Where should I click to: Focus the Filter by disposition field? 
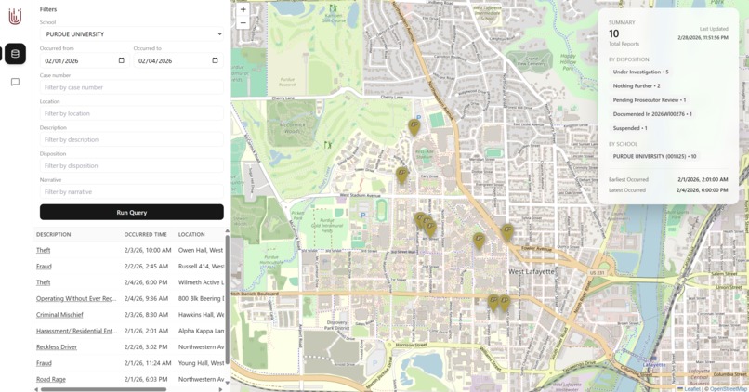tap(132, 165)
